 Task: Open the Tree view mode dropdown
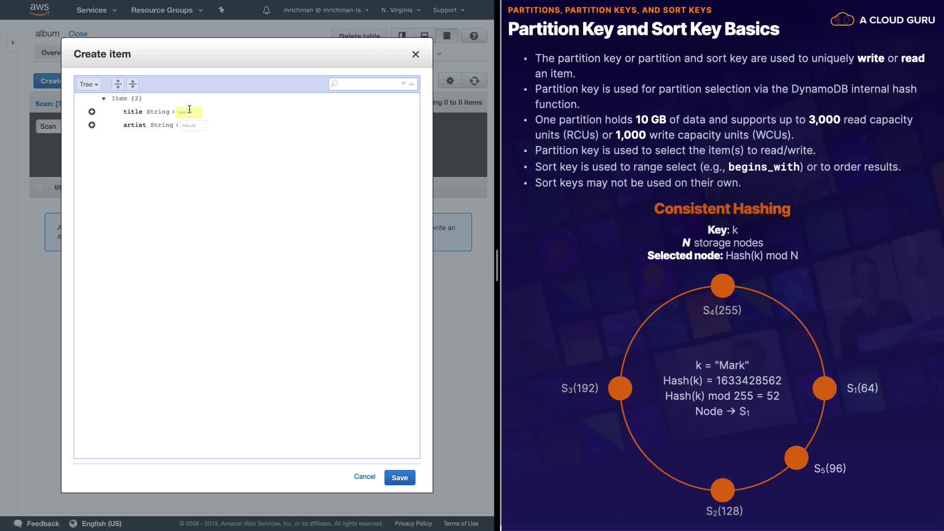pos(89,84)
